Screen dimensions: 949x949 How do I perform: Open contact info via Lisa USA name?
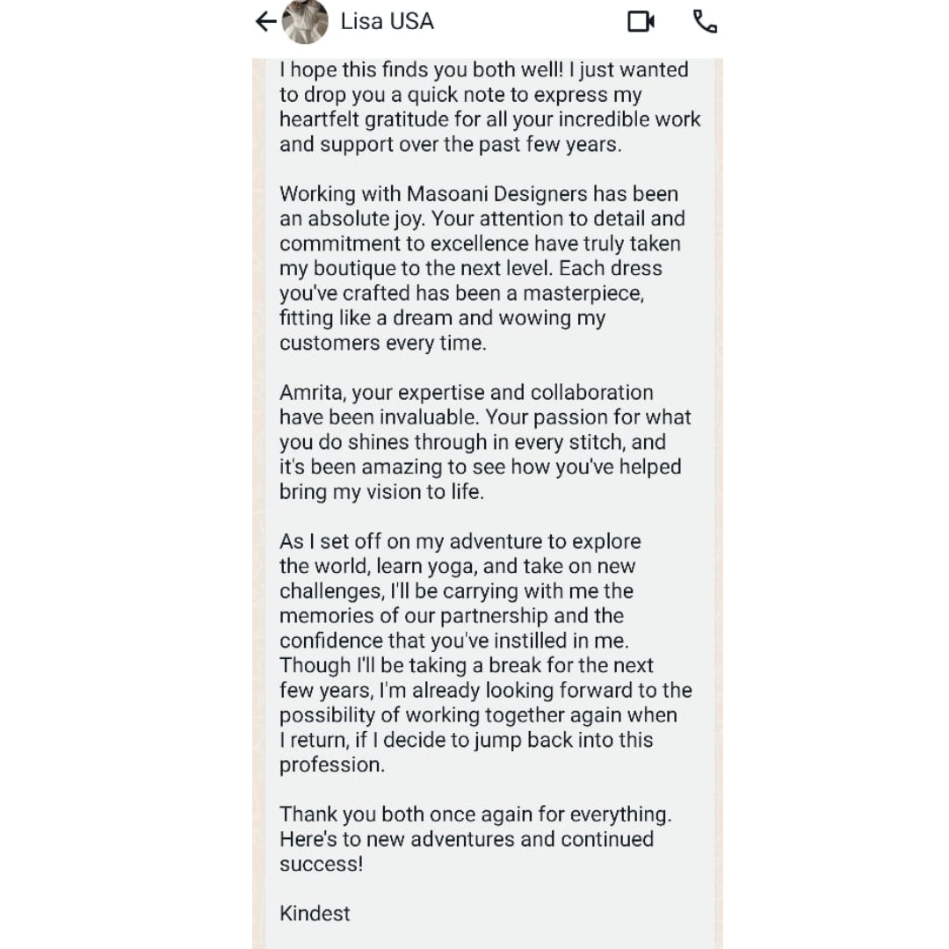tap(387, 21)
